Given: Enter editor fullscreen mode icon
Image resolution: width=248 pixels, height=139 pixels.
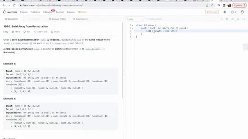Looking at the screenshot, I should click(x=244, y=19).
